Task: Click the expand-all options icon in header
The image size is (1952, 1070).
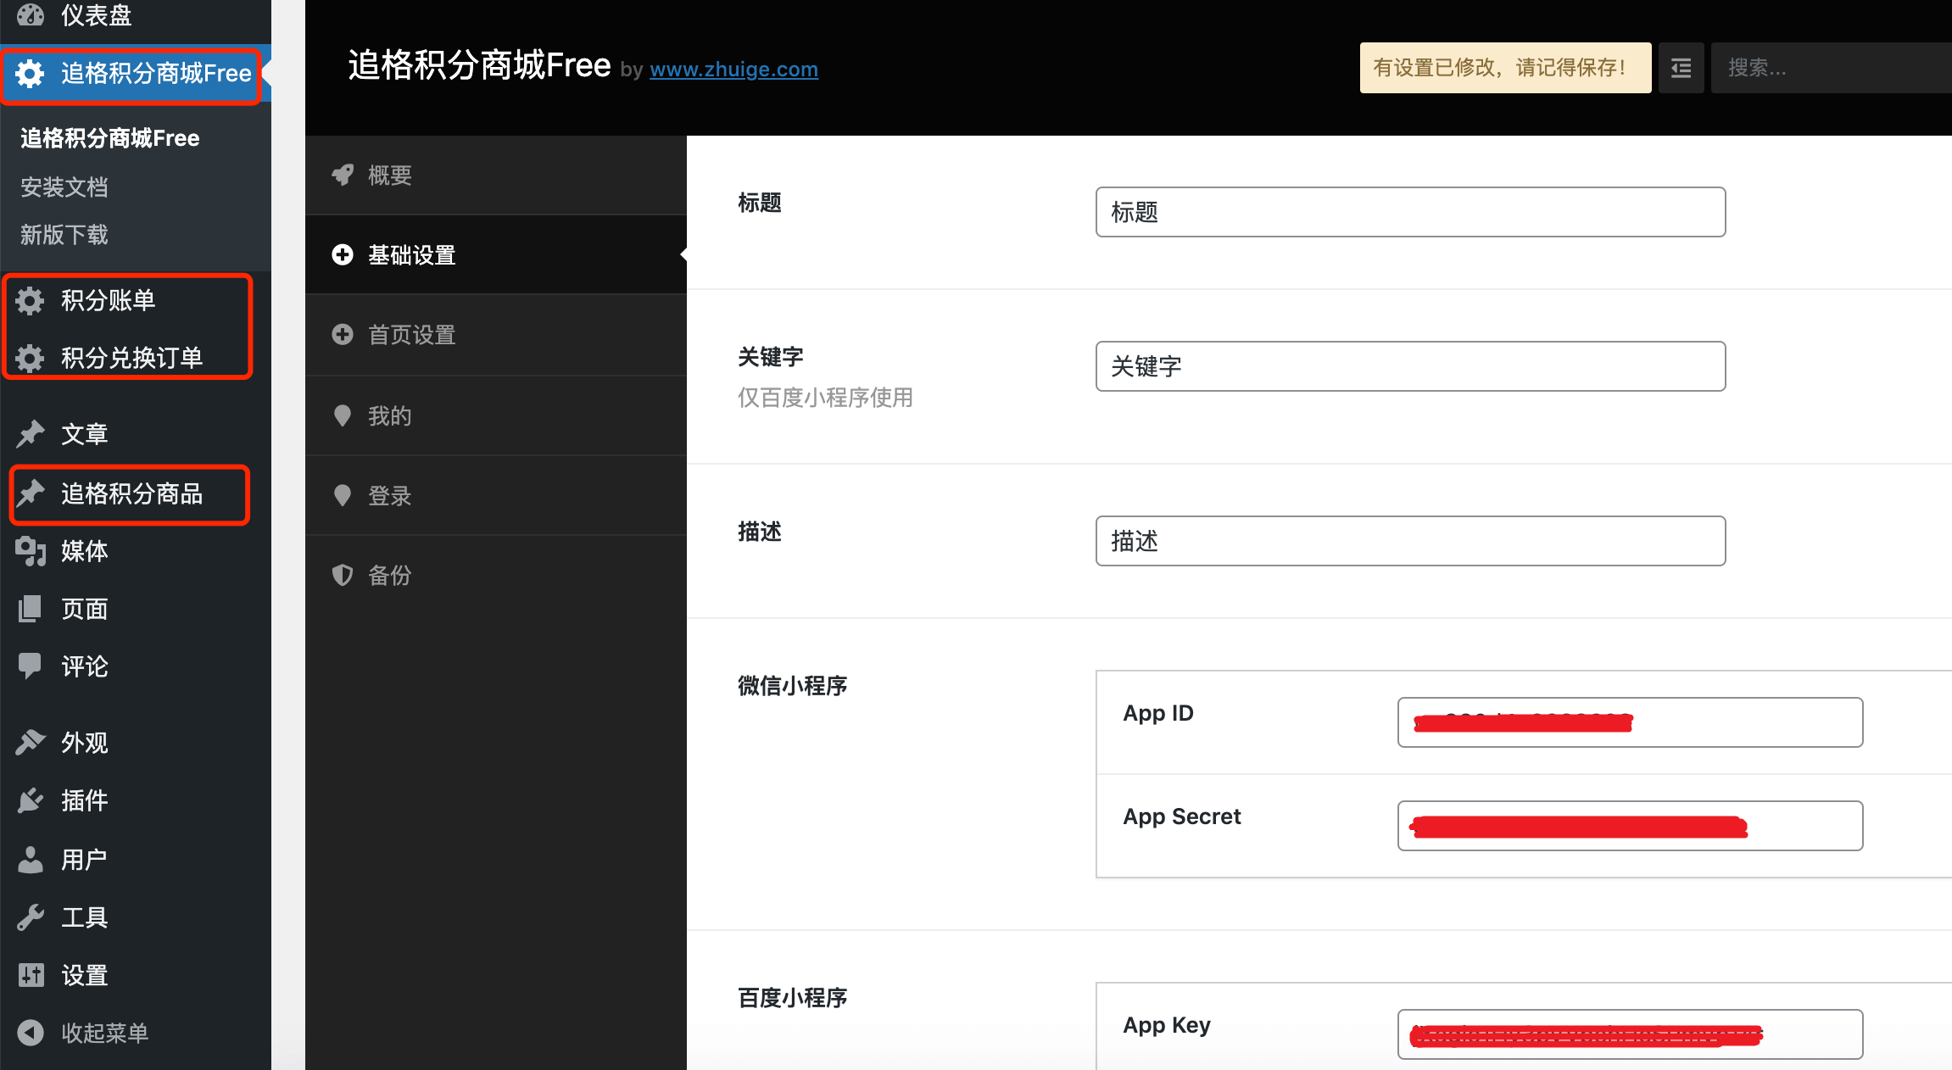Action: [1681, 68]
